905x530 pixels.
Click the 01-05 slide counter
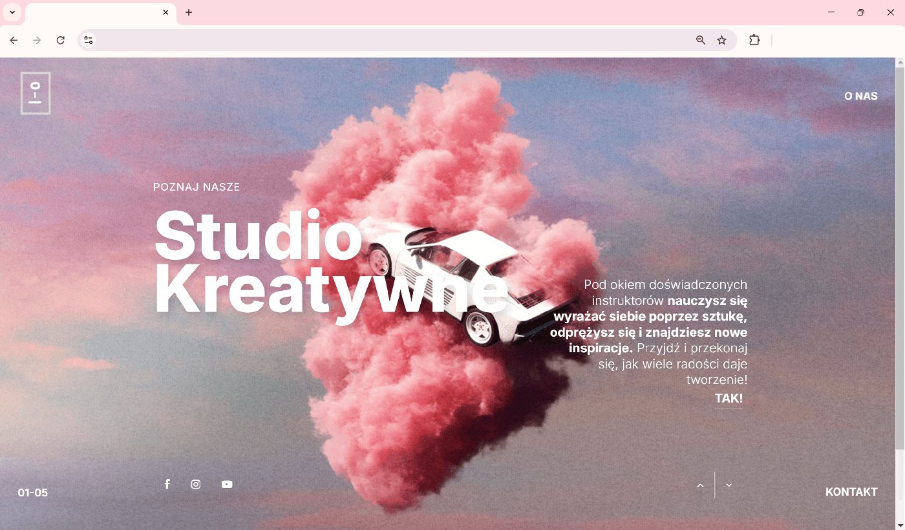(x=32, y=493)
